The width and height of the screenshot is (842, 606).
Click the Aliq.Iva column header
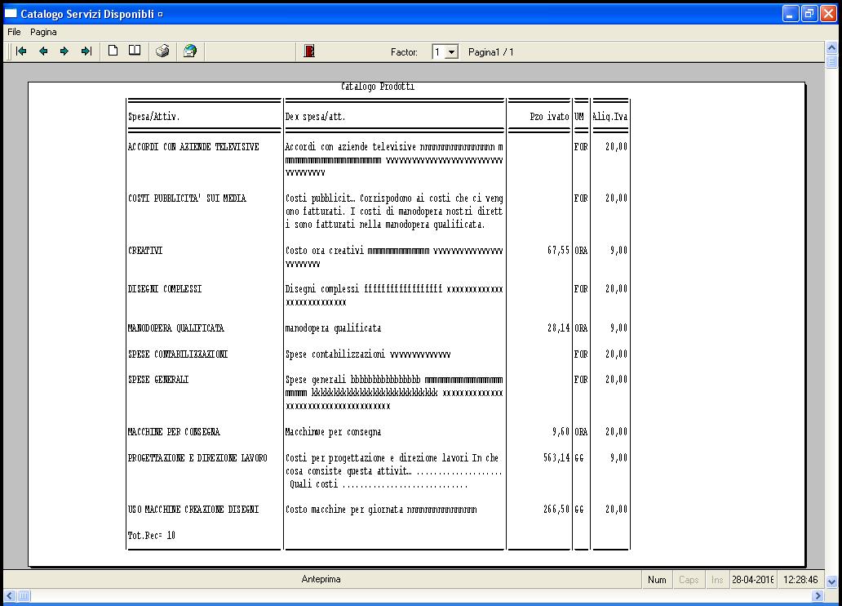[x=610, y=117]
